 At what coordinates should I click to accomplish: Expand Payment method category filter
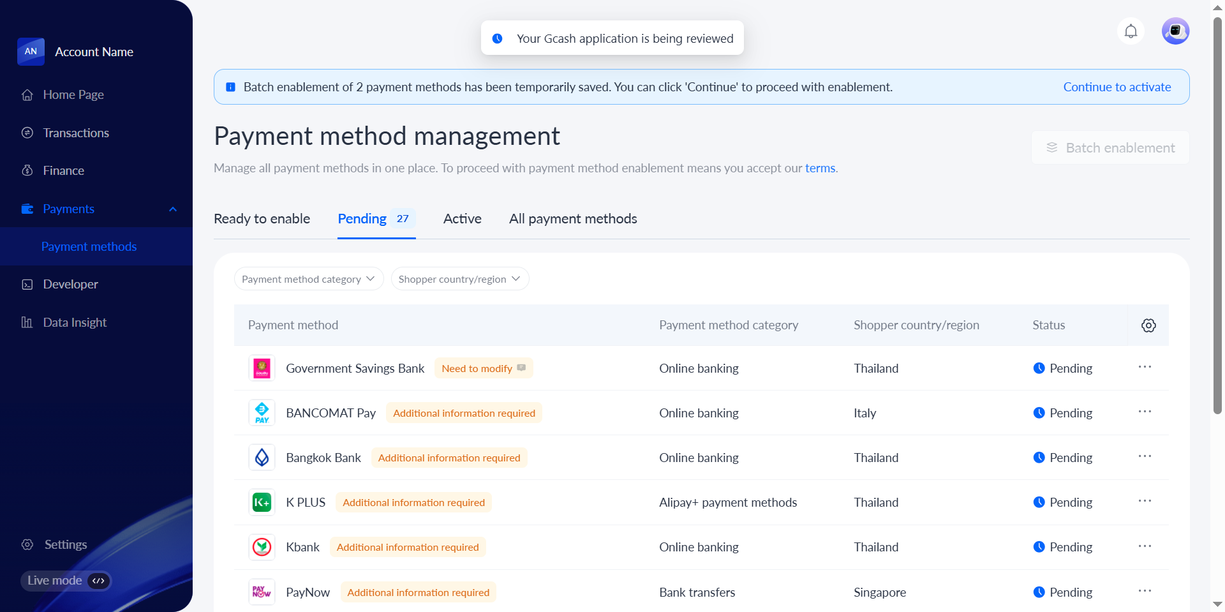(x=308, y=279)
